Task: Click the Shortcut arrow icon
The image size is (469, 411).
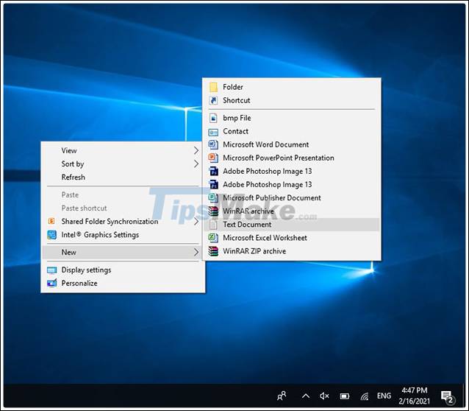Action: pos(213,100)
